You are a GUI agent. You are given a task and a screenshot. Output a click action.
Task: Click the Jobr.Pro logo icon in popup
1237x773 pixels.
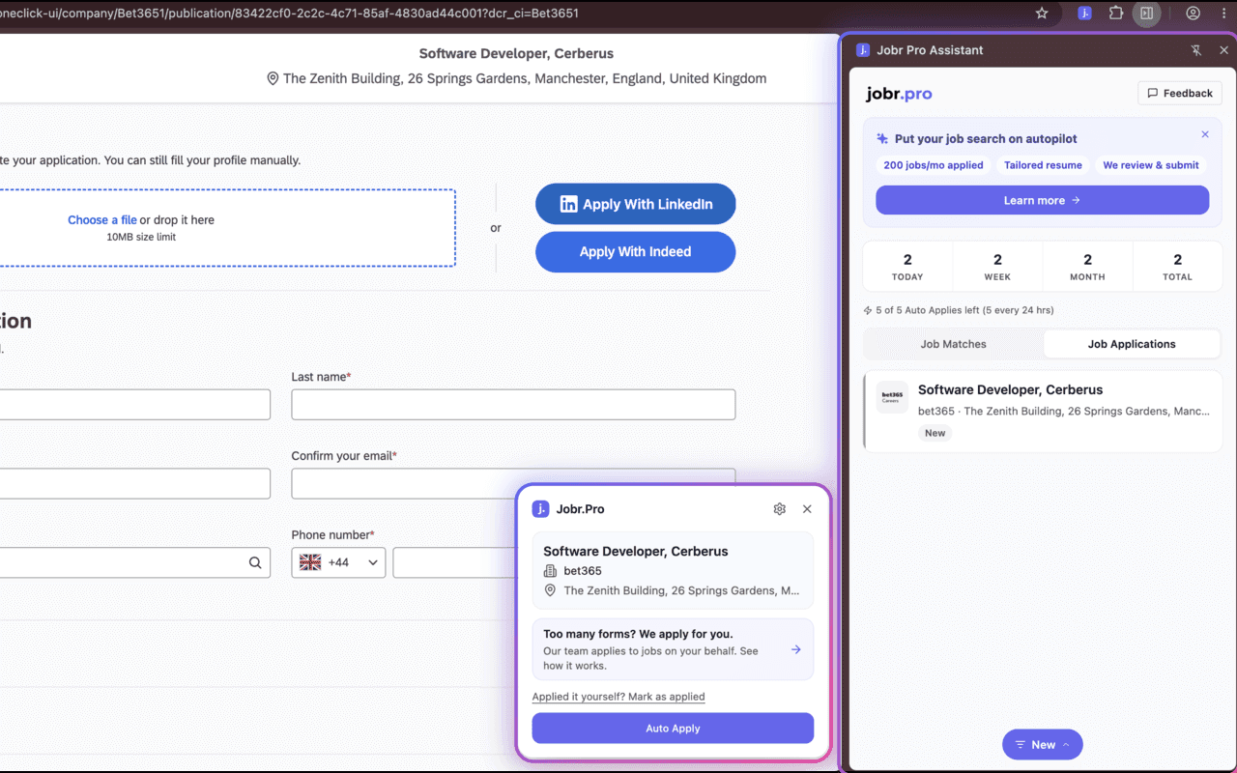[541, 509]
